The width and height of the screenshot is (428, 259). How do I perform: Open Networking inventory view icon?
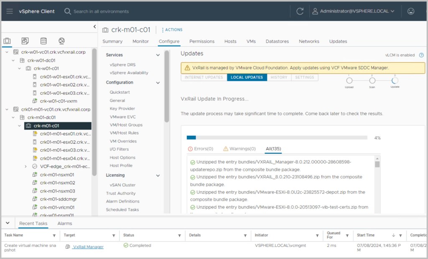[x=62, y=41]
